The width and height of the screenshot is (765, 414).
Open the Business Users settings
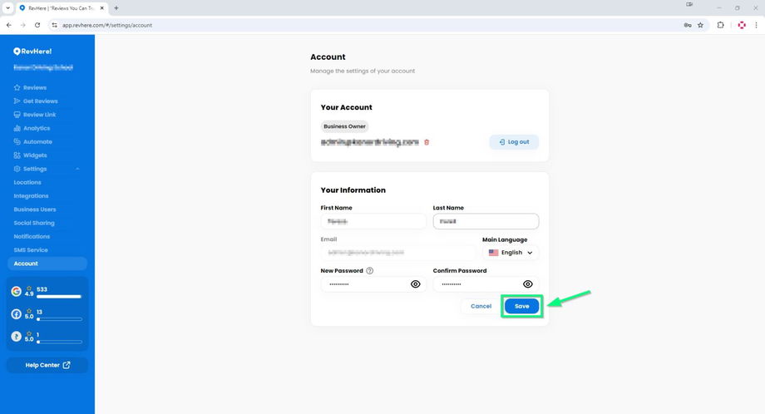click(x=35, y=209)
